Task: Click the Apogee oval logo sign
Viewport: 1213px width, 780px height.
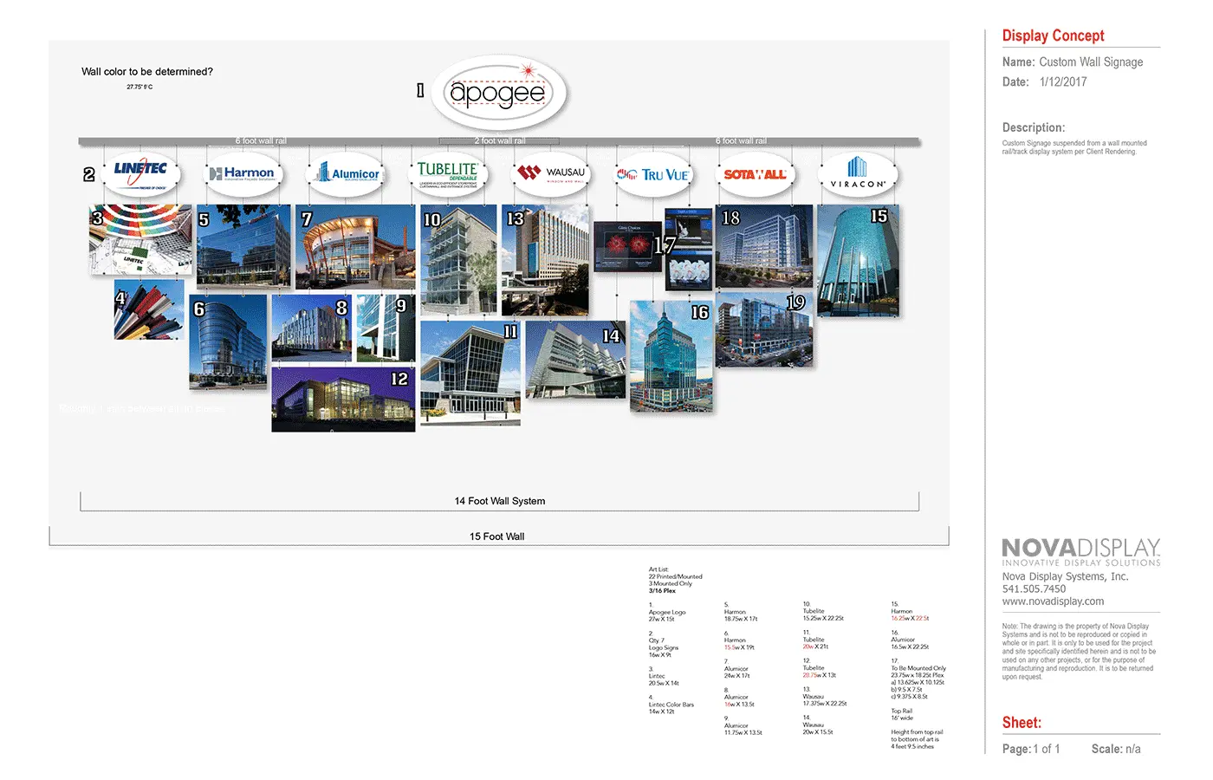Action: [x=498, y=92]
